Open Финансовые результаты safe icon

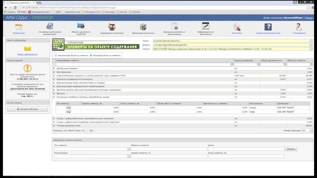click(143, 27)
